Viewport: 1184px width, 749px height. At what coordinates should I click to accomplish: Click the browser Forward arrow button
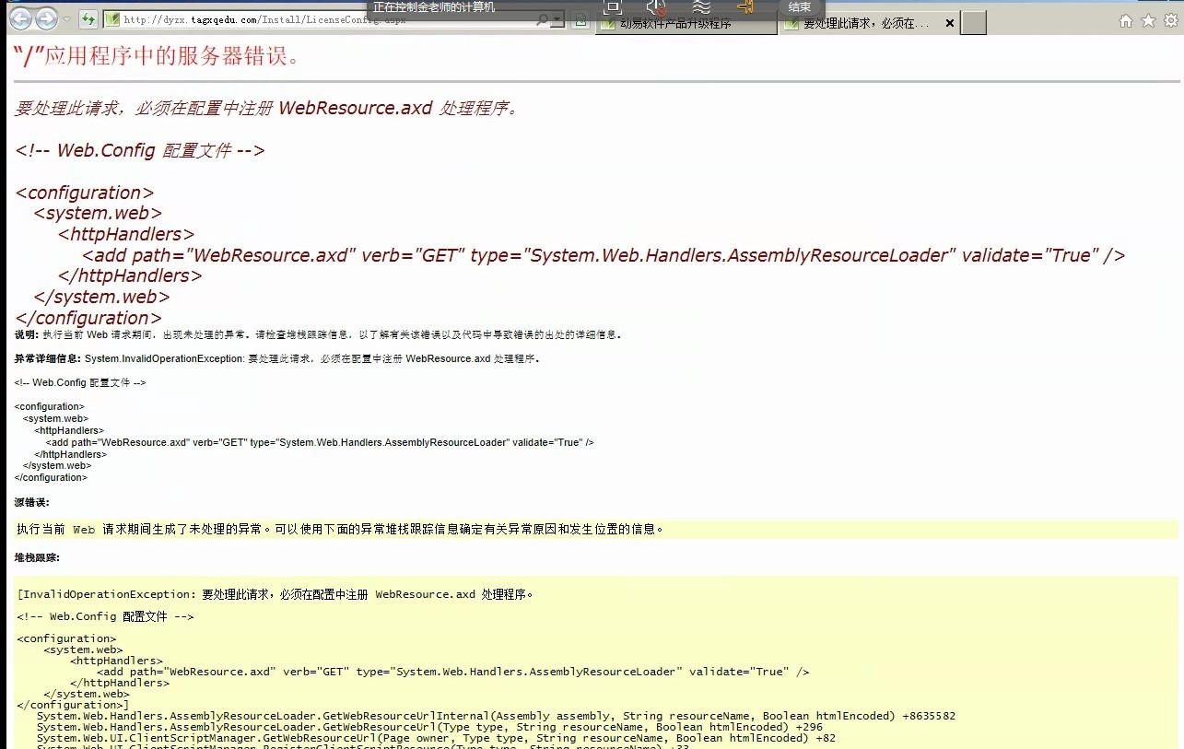point(45,18)
